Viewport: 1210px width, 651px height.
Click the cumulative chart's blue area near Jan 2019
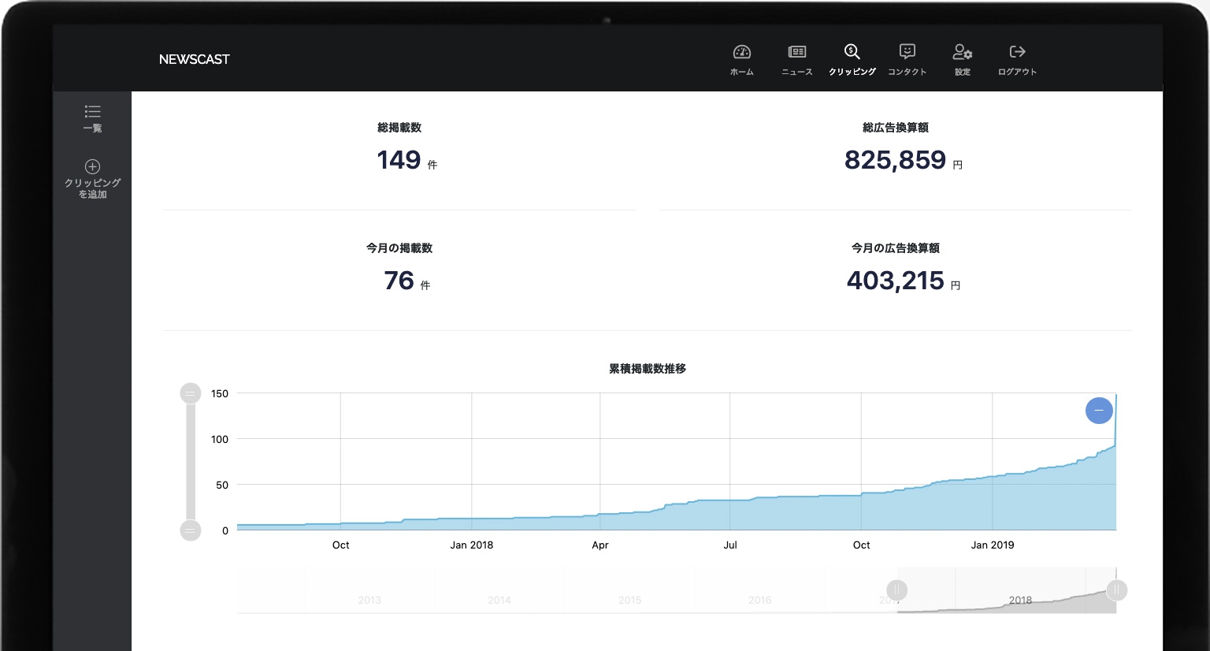click(x=993, y=504)
